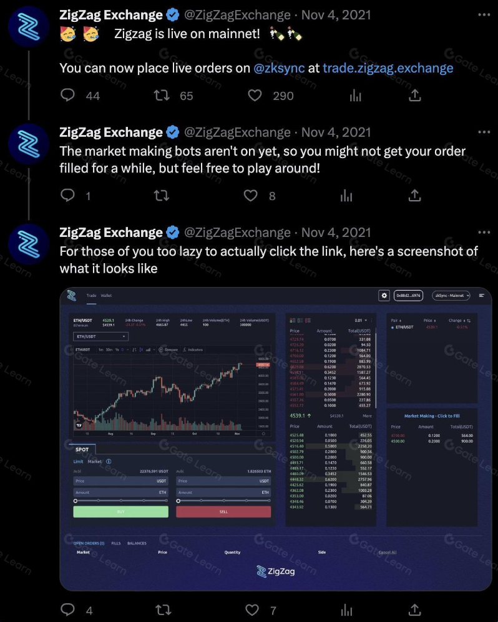This screenshot has width=498, height=622.
Task: Reply to the mainnet launch tweet
Action: pos(69,95)
